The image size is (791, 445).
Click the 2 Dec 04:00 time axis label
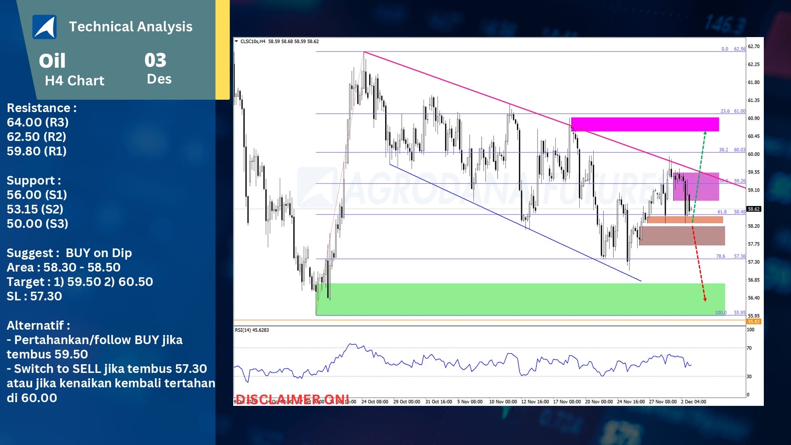click(693, 401)
